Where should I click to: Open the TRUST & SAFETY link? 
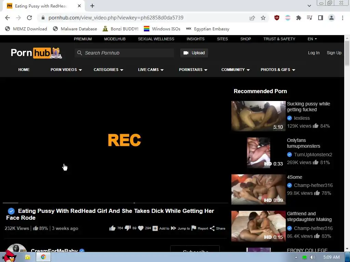279,39
